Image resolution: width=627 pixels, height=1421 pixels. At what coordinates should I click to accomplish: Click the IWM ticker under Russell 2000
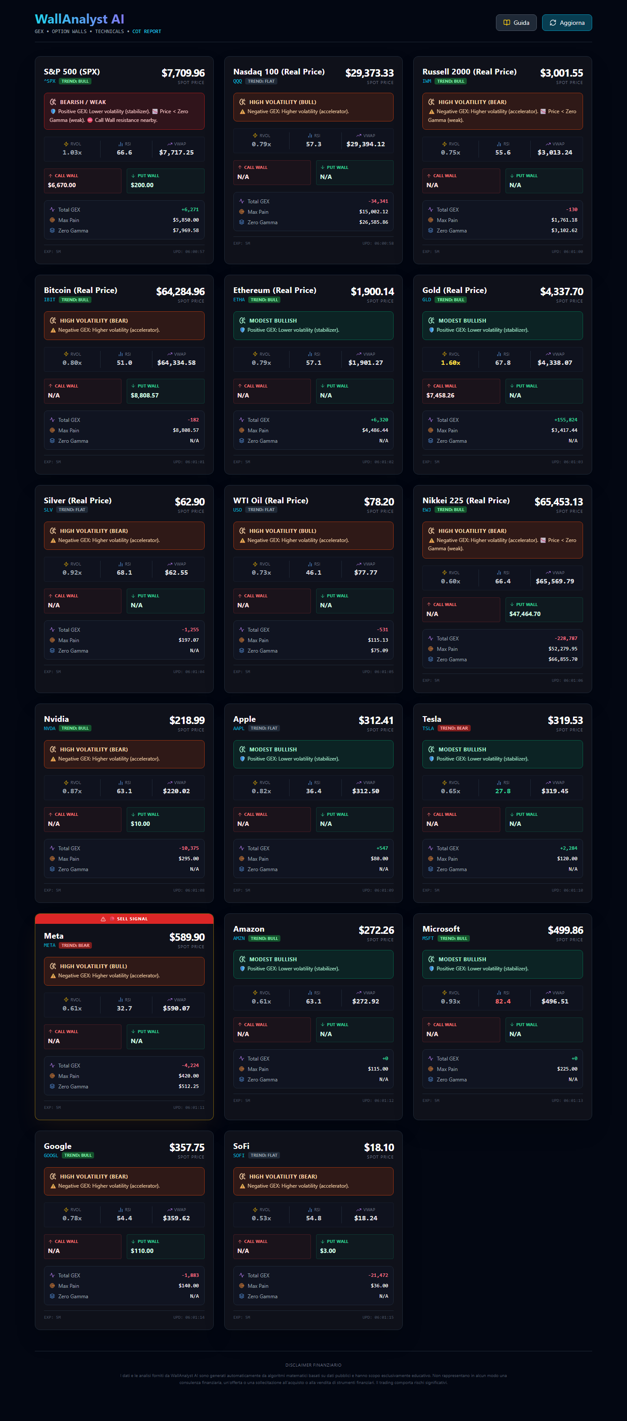pos(427,81)
